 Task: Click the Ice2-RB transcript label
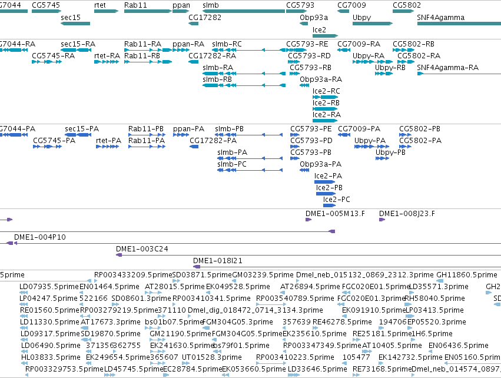(x=326, y=103)
